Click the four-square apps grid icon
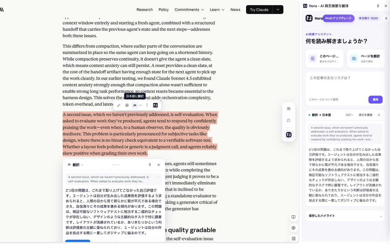390x244 pixels. coord(293,238)
